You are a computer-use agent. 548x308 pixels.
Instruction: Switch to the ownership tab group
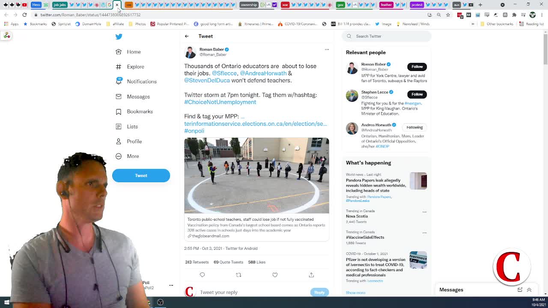[x=249, y=5]
